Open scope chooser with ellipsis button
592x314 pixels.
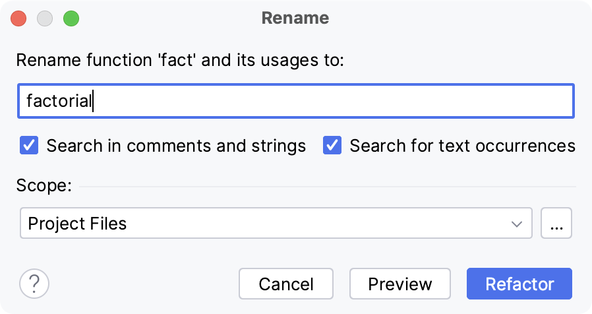(x=556, y=224)
